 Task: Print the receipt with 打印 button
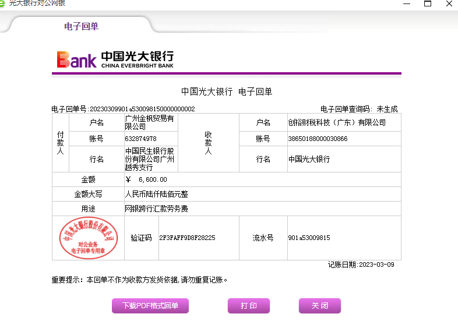(x=249, y=305)
